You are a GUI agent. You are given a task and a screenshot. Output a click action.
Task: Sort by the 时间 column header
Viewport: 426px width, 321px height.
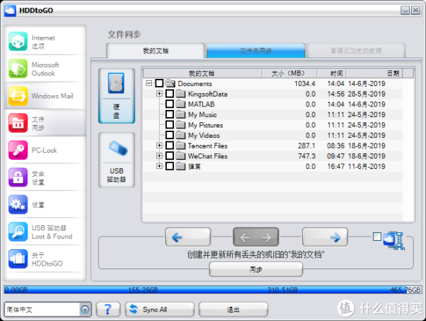(332, 73)
